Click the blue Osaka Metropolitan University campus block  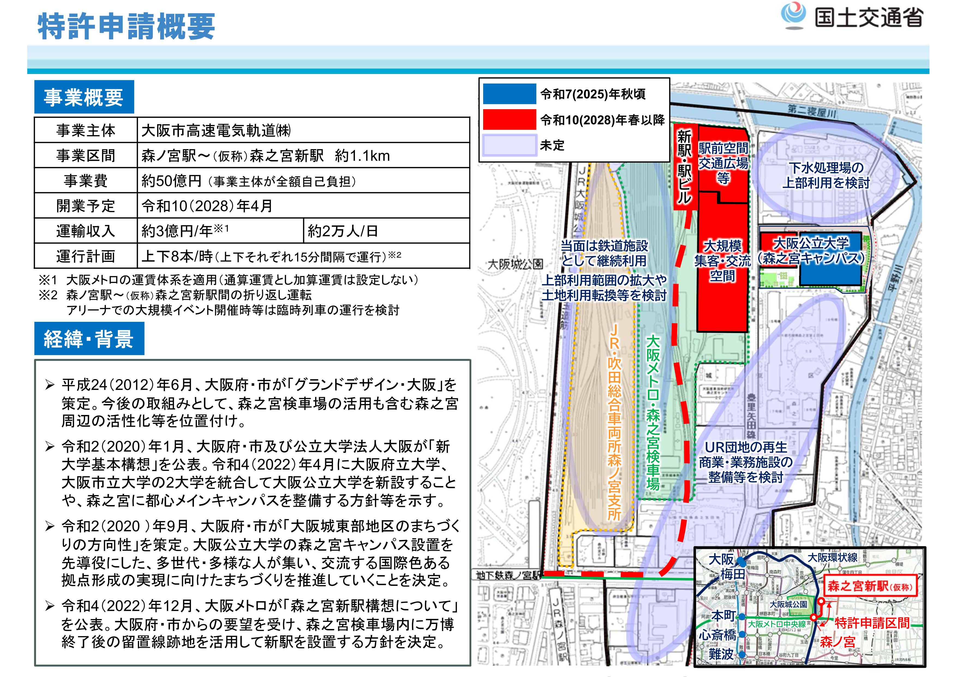(x=830, y=275)
